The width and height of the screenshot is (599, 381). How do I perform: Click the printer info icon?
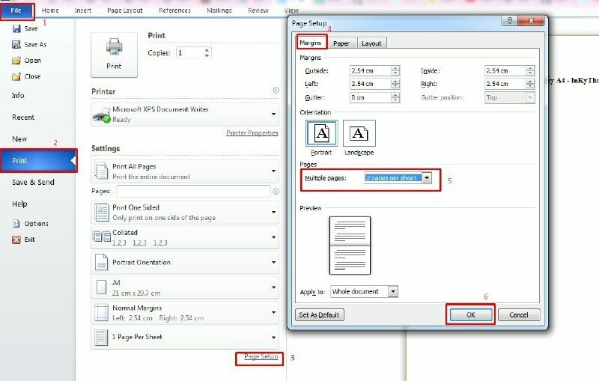click(276, 91)
